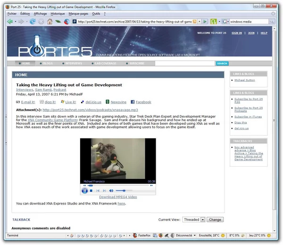This screenshot has width=283, height=245.
Task: Click the Newsvine share icon
Action: (x=108, y=102)
